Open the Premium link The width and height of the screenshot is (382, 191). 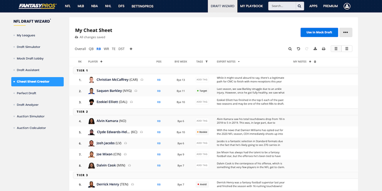coord(330,6)
